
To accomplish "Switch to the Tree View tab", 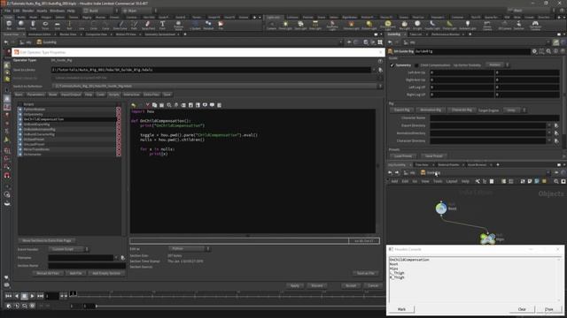I will (422, 165).
